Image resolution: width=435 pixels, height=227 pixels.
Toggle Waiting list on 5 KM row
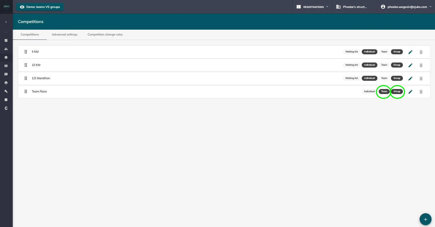(x=351, y=52)
